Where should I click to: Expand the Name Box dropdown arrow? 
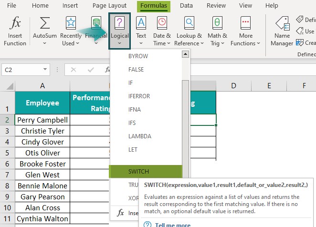pyautogui.click(x=45, y=70)
